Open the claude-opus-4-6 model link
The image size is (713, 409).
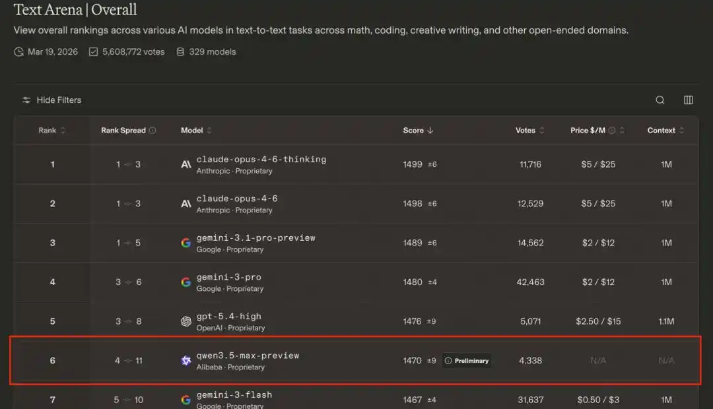click(x=236, y=199)
